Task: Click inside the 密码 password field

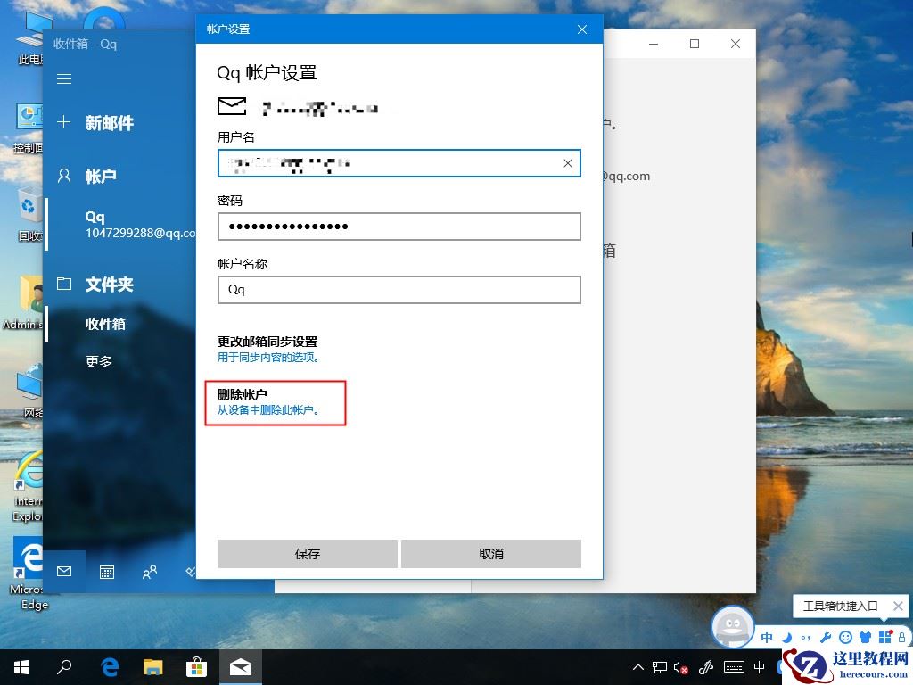Action: pyautogui.click(x=399, y=227)
